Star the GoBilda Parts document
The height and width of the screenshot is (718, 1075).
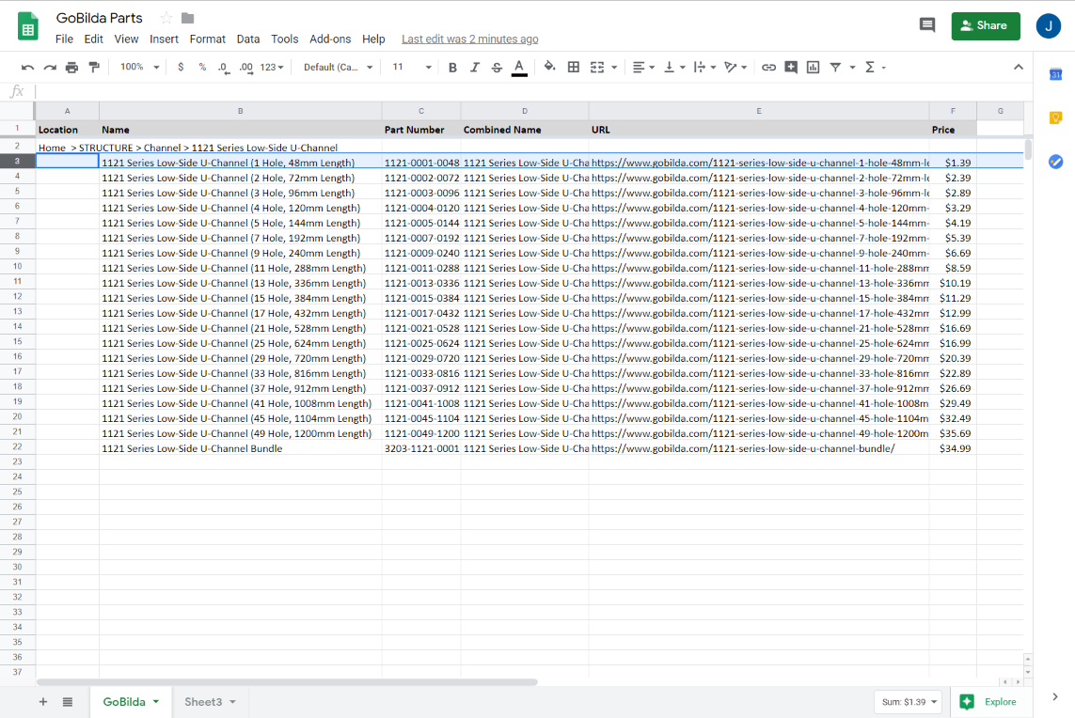(x=166, y=18)
